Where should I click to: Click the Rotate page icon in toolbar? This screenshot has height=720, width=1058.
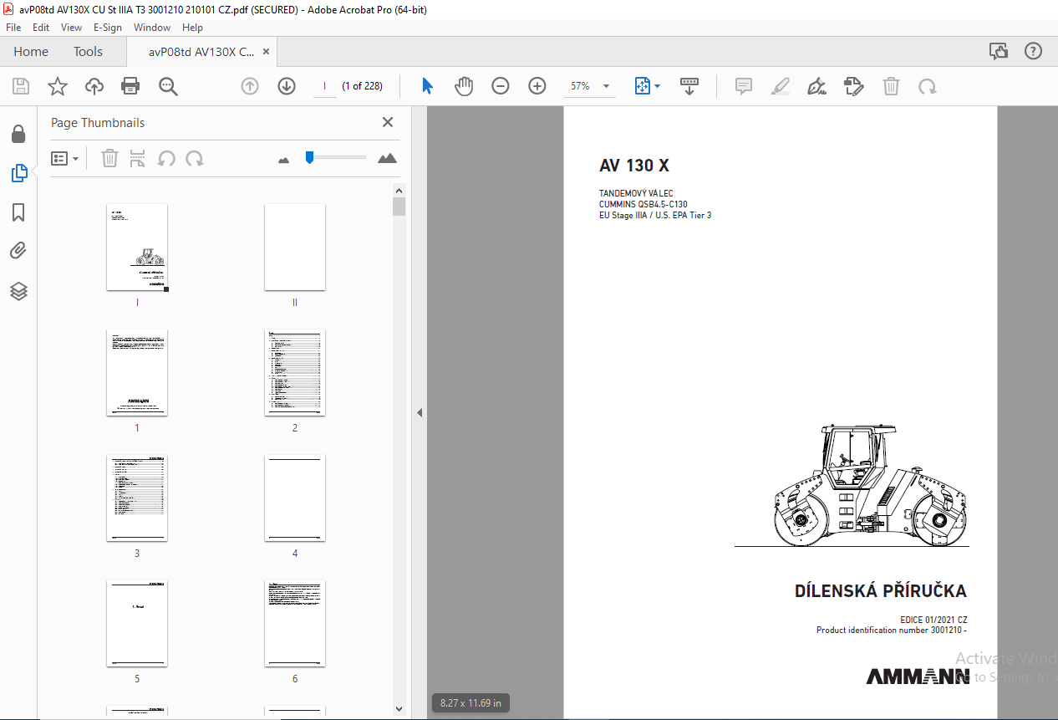[x=928, y=86]
